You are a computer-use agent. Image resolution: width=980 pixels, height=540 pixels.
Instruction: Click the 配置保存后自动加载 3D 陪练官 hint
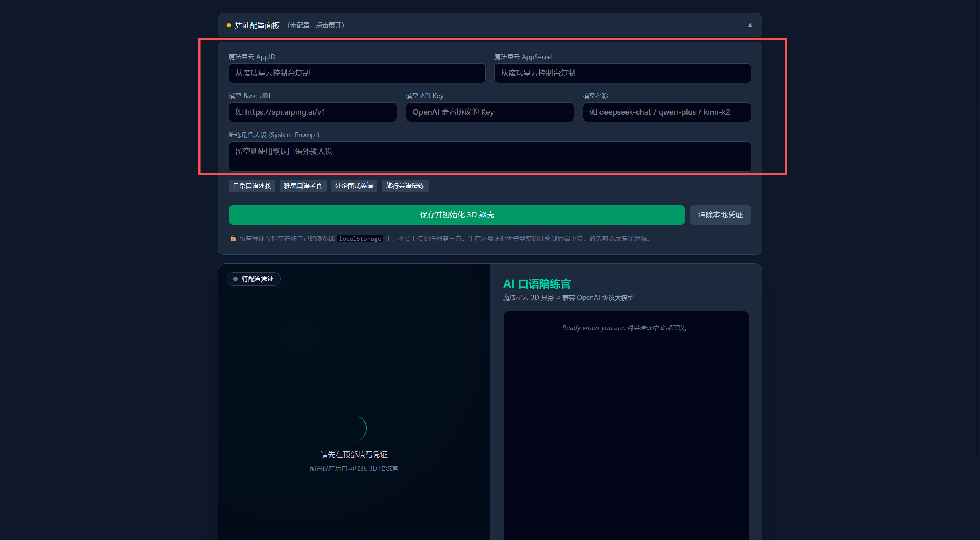(x=354, y=469)
